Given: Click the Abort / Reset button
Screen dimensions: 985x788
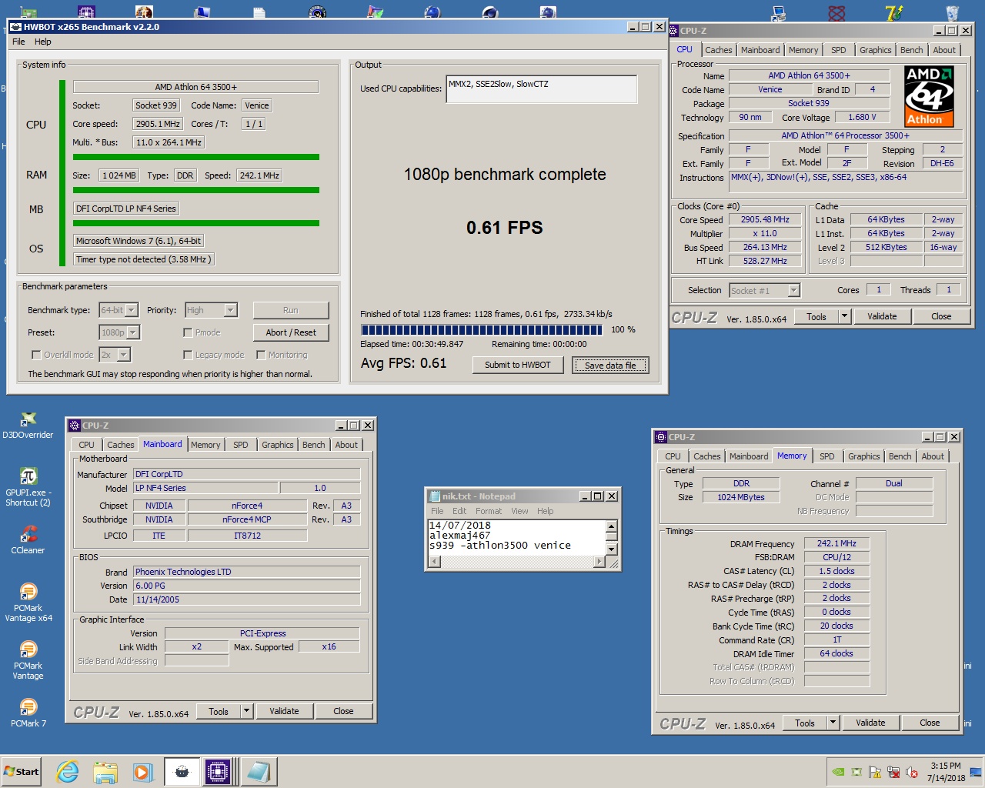Looking at the screenshot, I should pyautogui.click(x=291, y=332).
